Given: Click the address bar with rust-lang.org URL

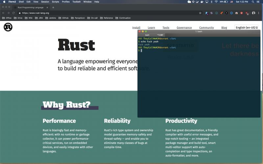Looking at the screenshot, I should point(110,13).
